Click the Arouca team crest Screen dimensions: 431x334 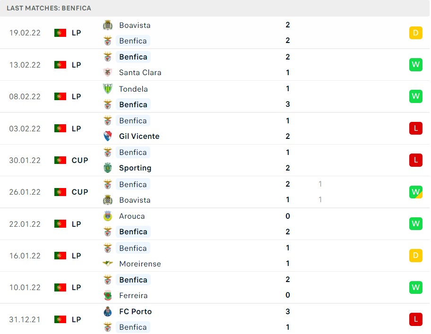(x=107, y=216)
